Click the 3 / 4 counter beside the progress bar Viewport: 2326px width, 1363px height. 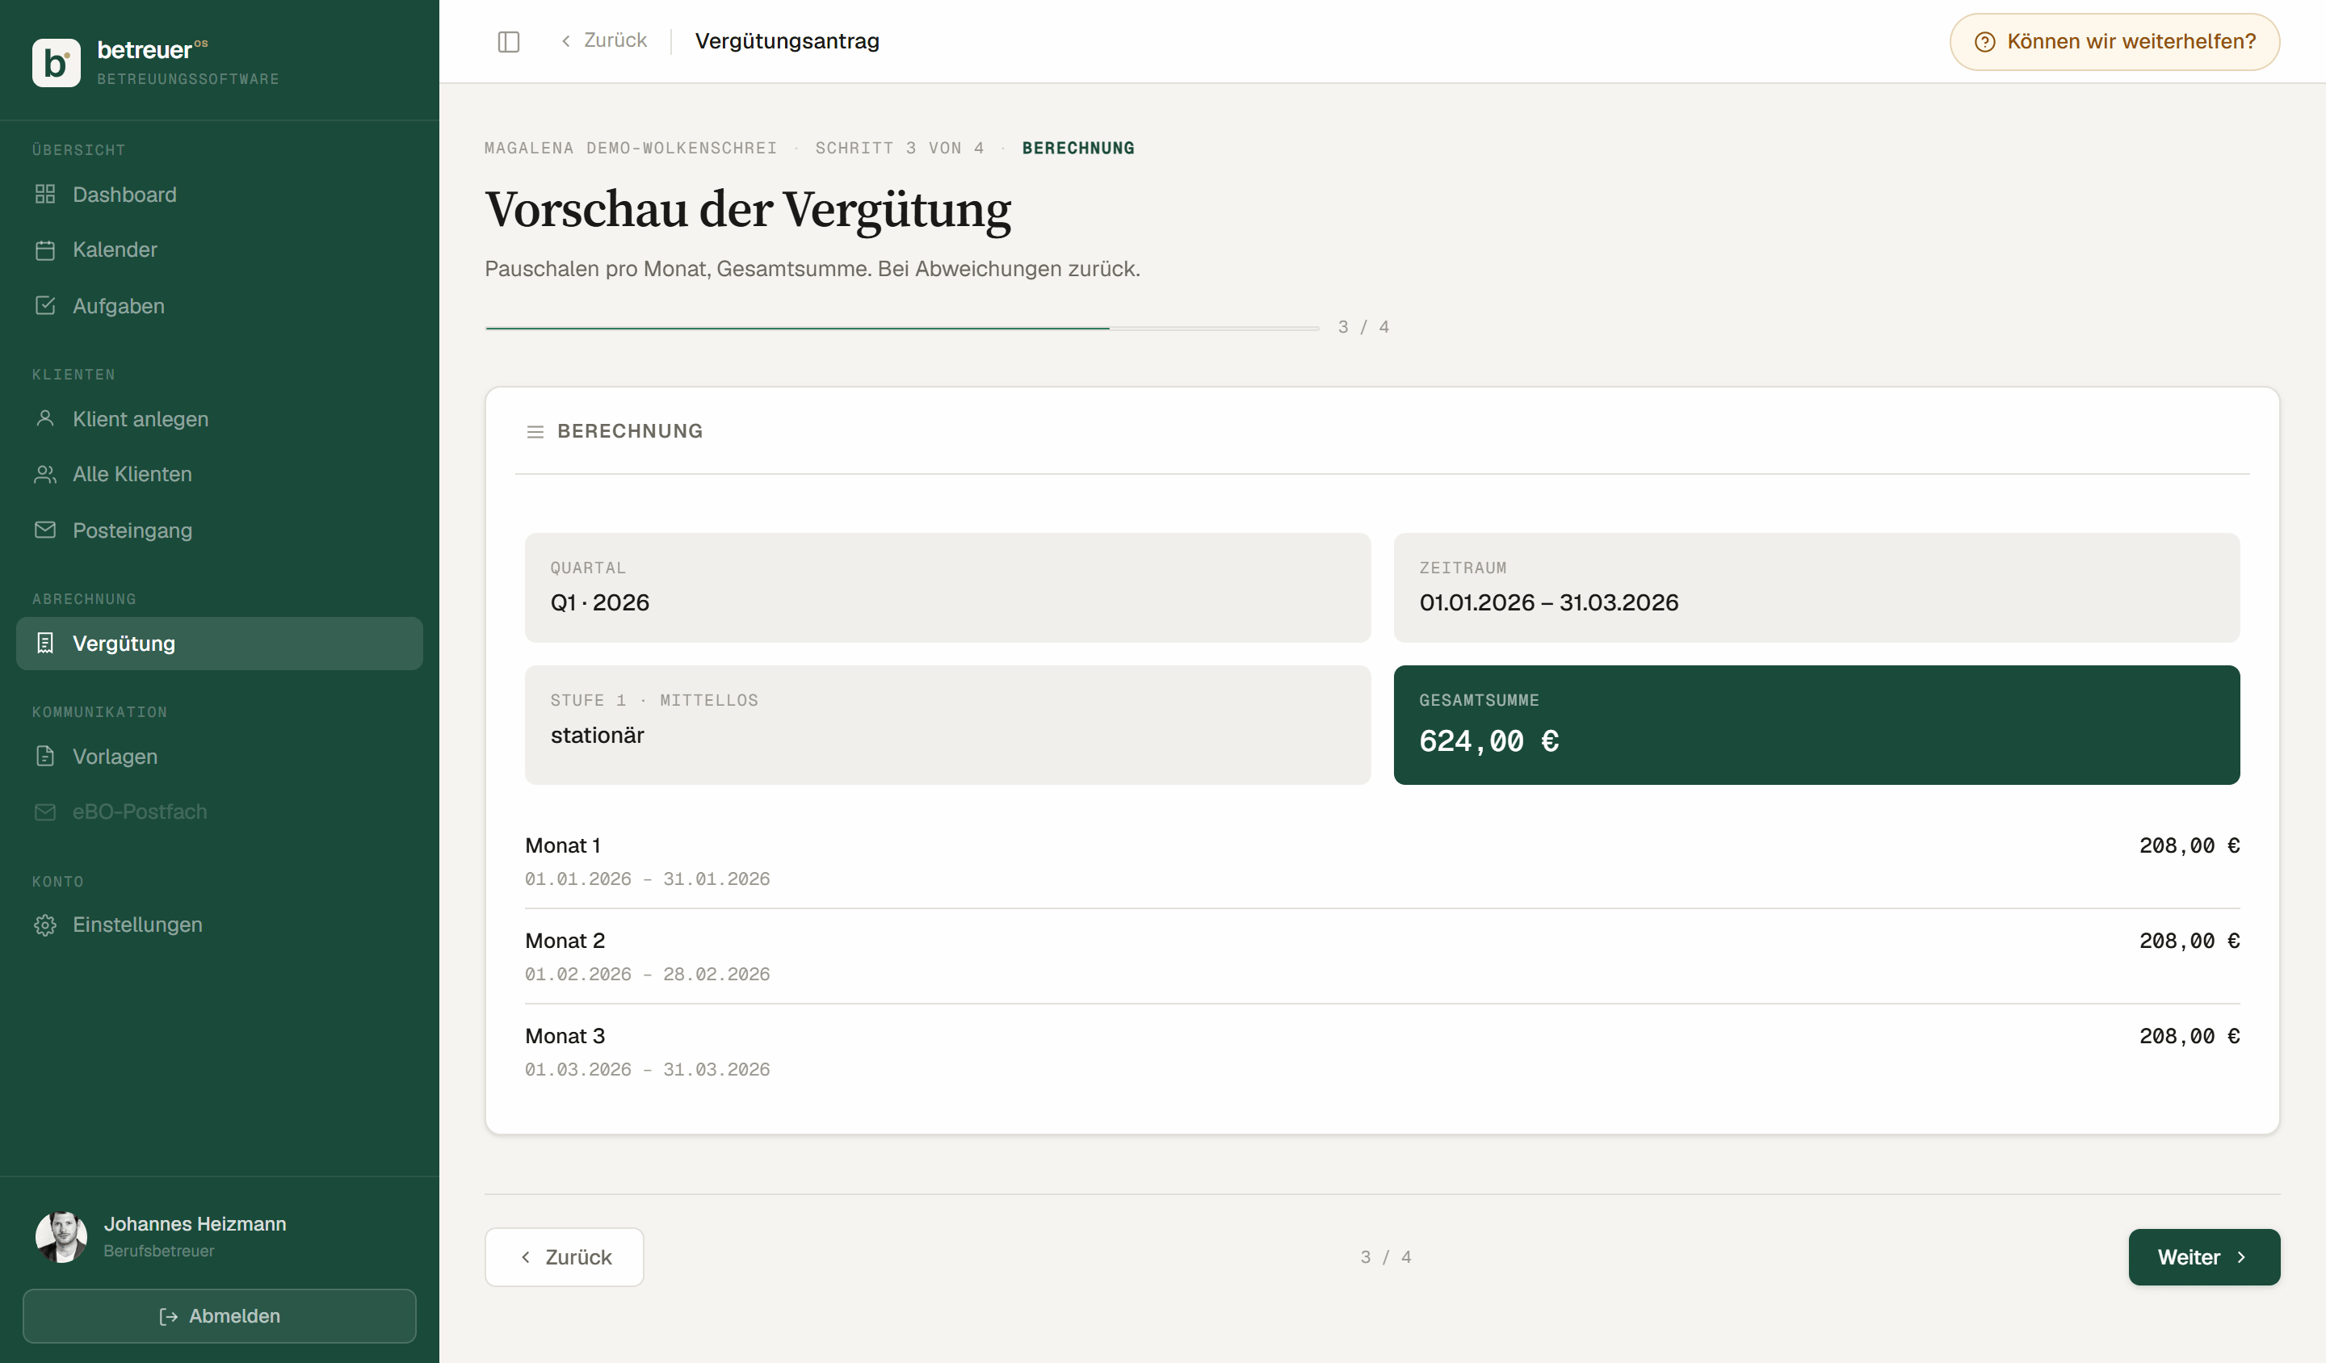click(x=1363, y=328)
